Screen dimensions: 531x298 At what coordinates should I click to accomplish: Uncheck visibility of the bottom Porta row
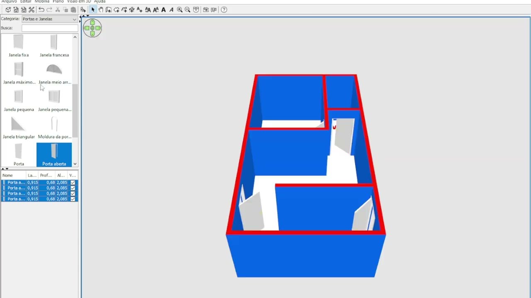coord(73,199)
